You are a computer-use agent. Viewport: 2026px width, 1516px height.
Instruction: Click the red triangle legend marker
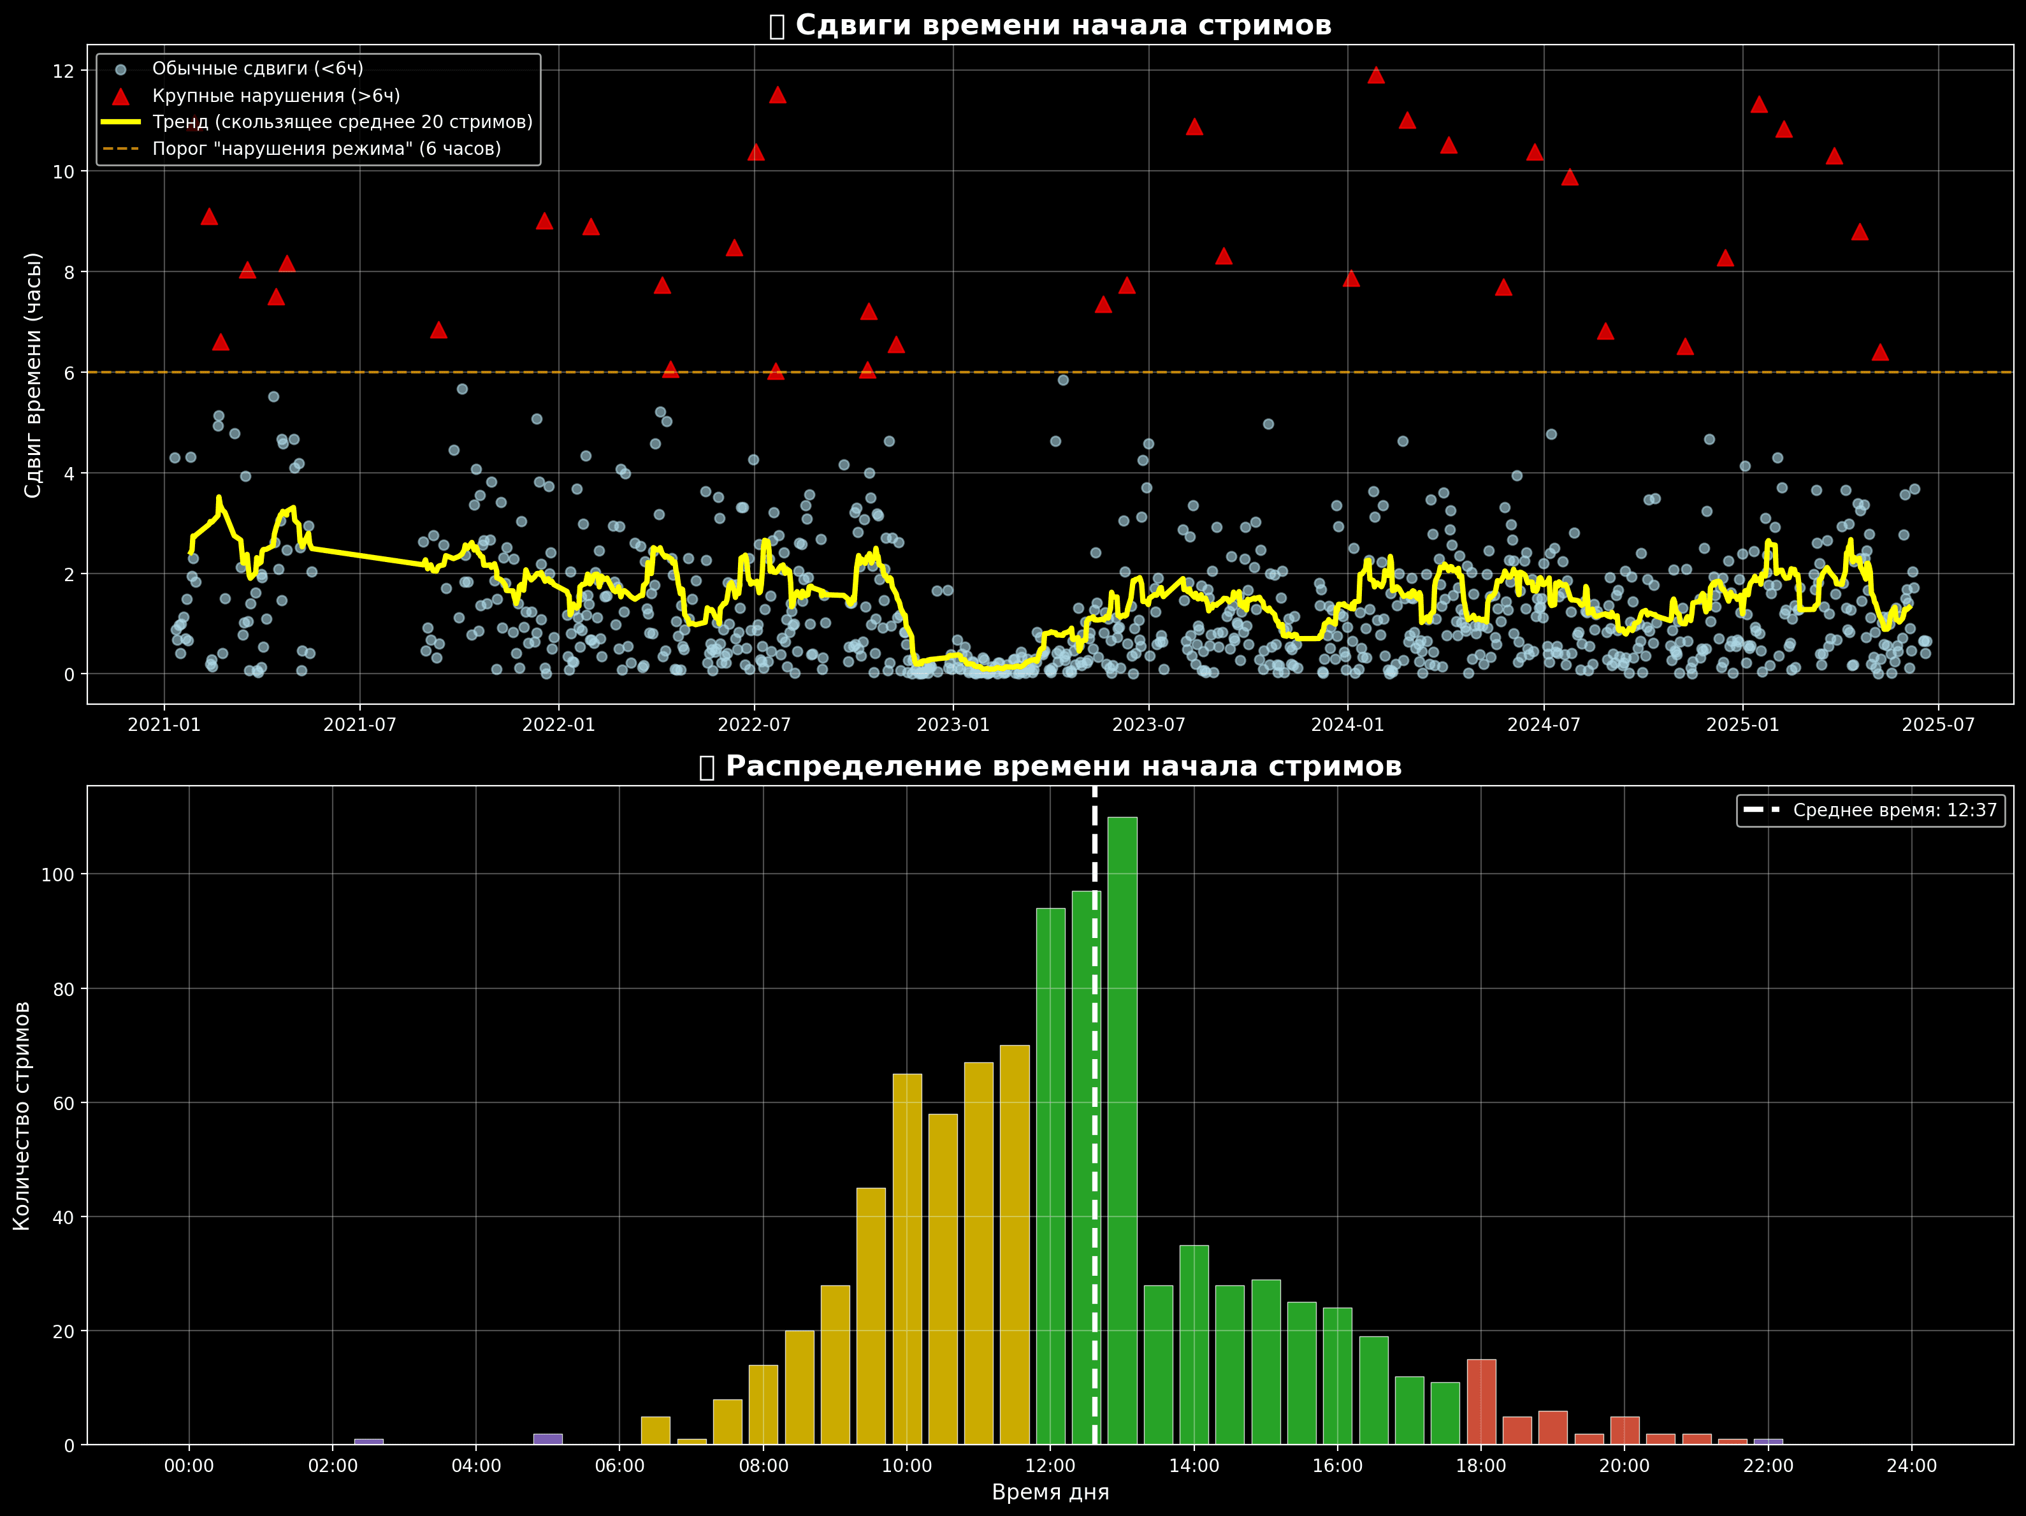point(120,96)
